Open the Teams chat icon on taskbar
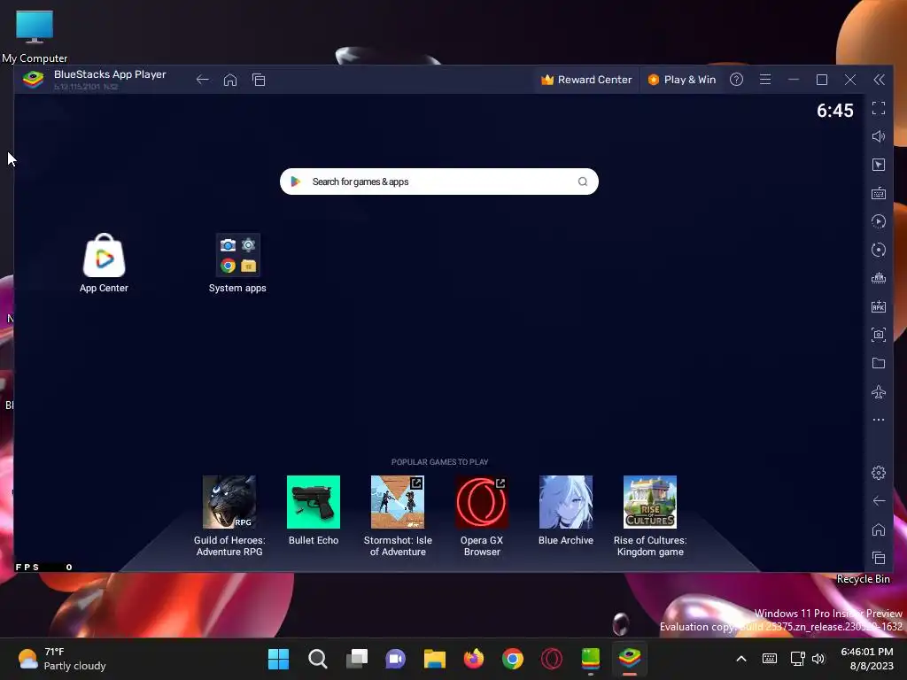The width and height of the screenshot is (907, 680). [396, 659]
